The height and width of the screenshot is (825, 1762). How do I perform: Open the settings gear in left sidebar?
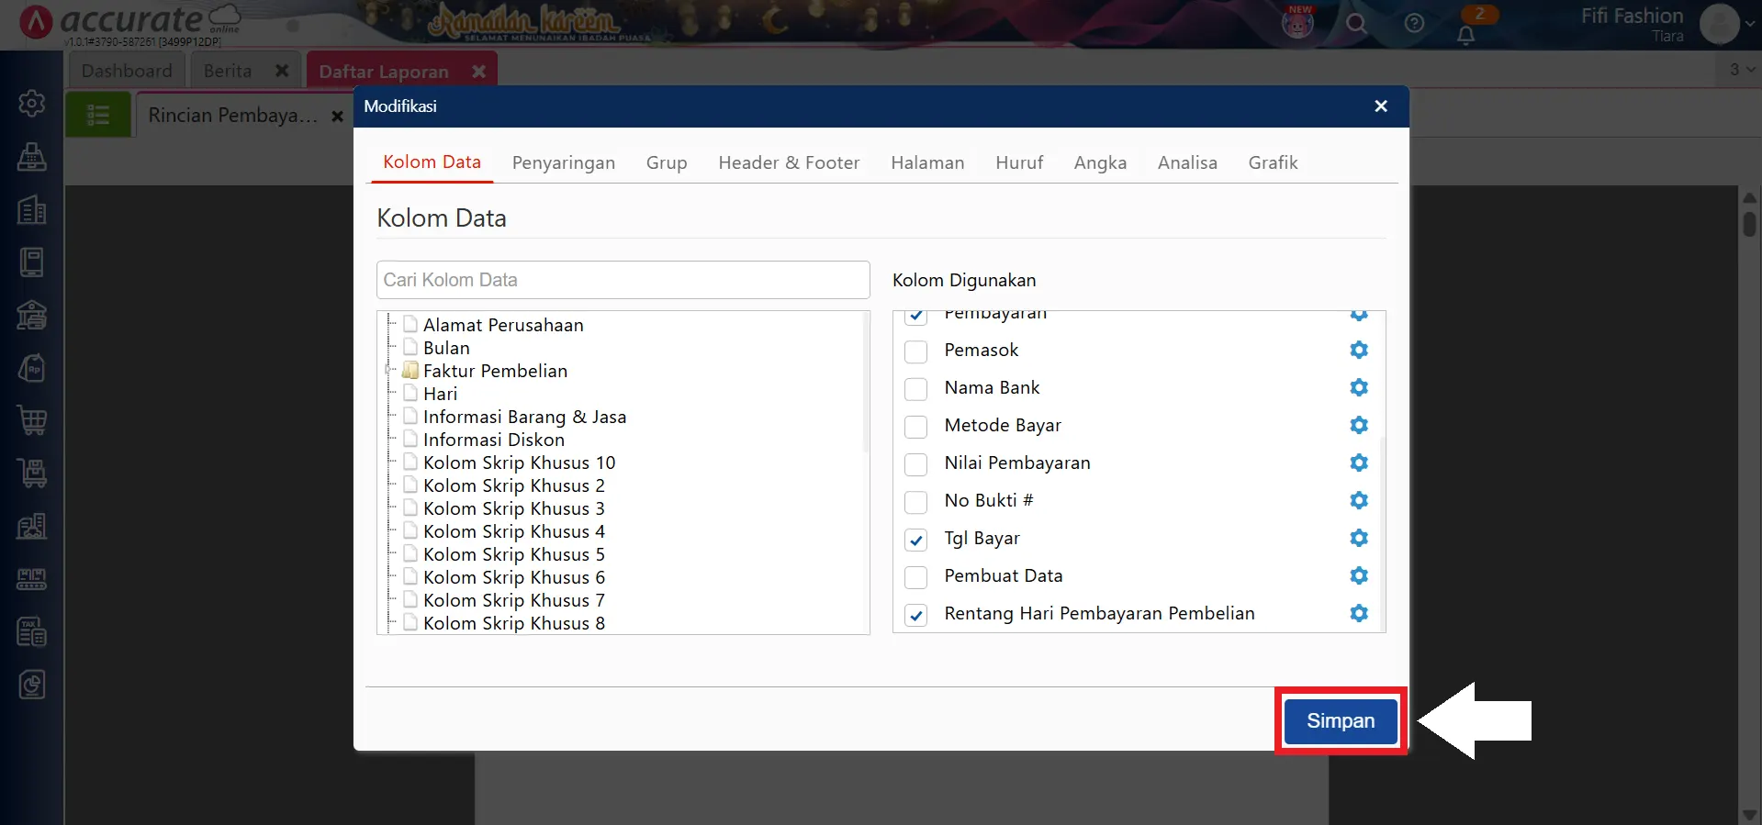click(x=32, y=103)
